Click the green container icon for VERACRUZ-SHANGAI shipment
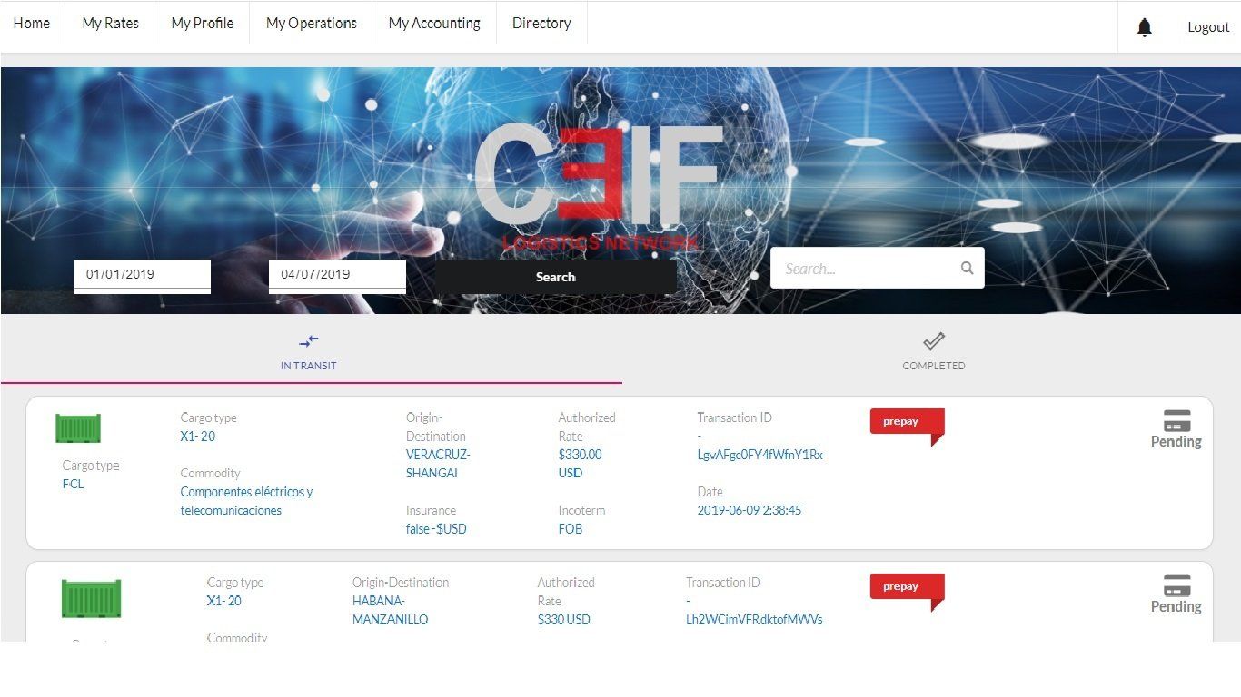This screenshot has height=697, width=1241. tap(78, 428)
